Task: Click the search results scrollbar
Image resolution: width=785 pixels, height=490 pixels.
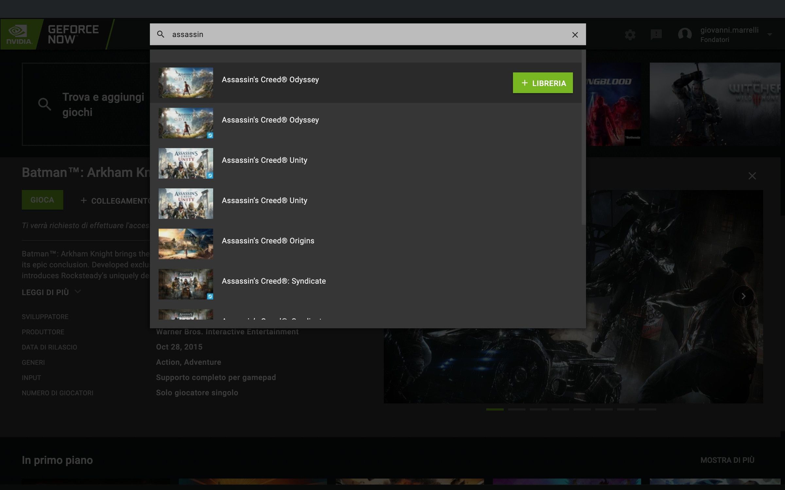Action: tap(584, 137)
